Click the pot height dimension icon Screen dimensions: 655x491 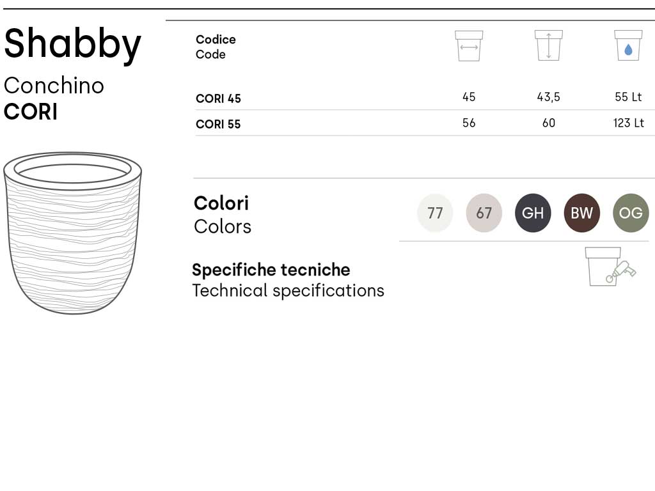tap(548, 46)
